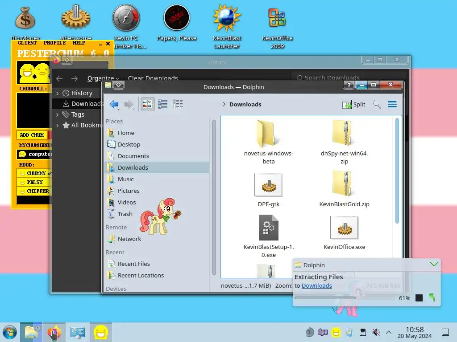Viewport: 457px width, 342px height.
Task: Open Network in Places panel
Action: coord(157,239)
